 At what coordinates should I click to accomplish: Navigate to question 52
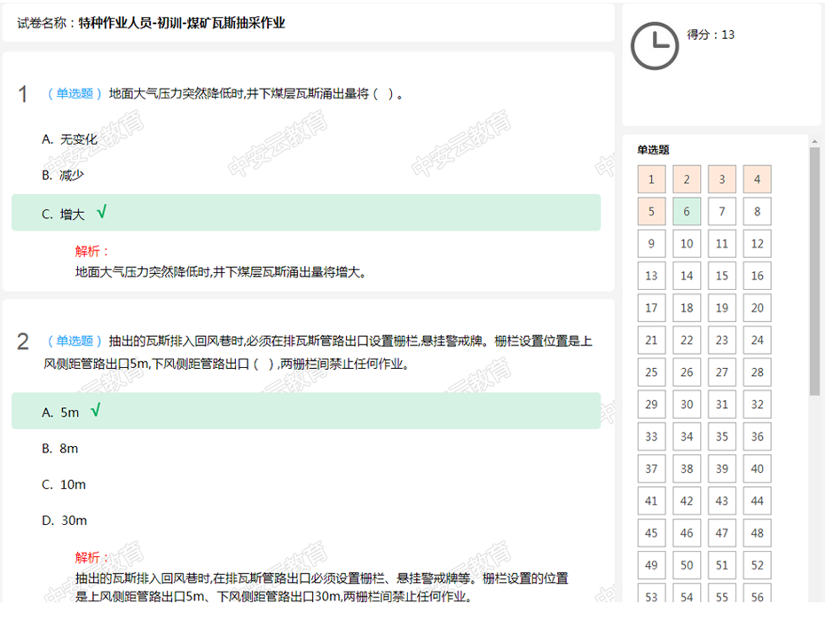click(757, 565)
